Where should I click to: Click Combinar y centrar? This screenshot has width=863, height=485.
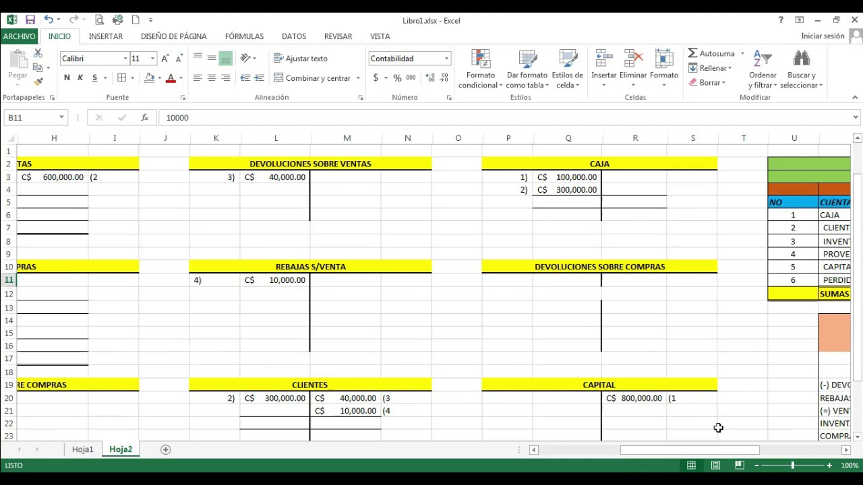pos(312,78)
